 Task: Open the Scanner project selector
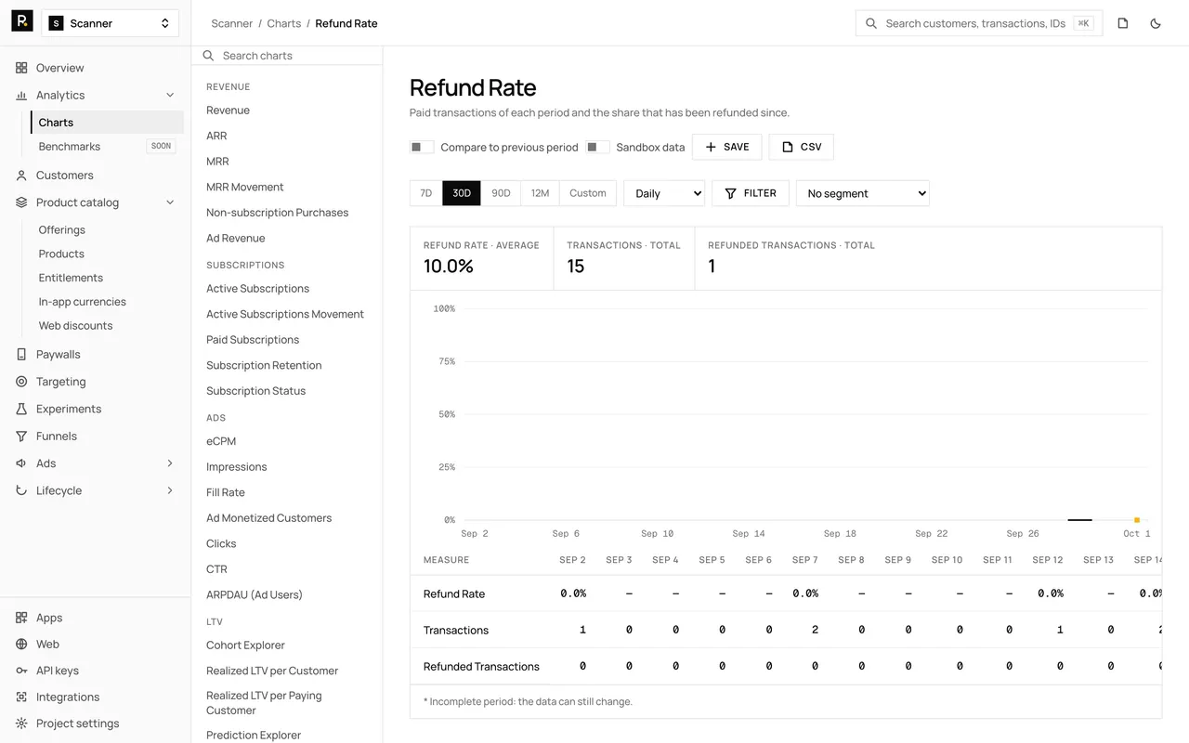point(111,23)
